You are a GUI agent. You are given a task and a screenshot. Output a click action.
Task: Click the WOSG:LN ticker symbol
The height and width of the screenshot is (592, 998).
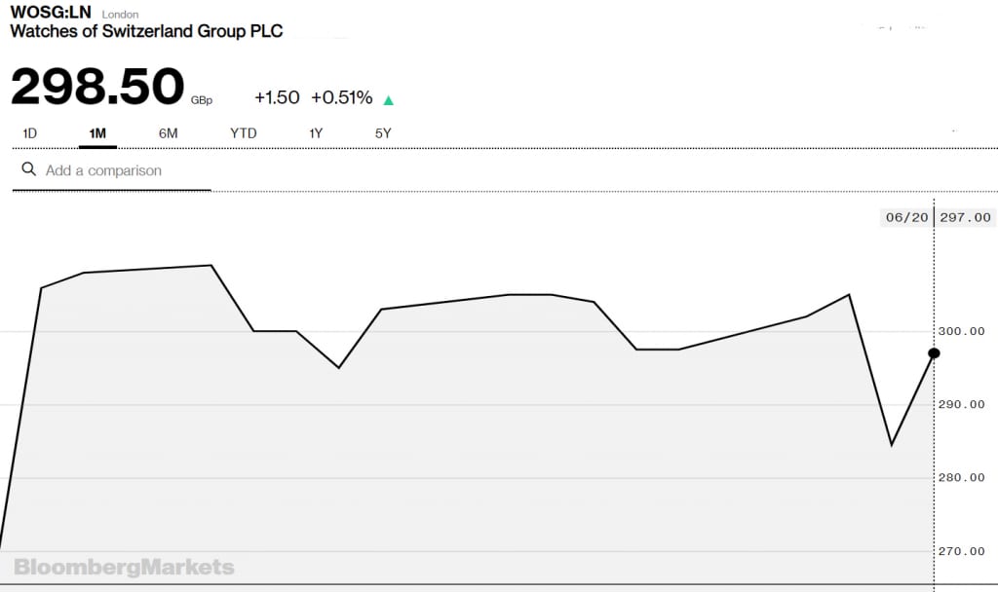coord(50,14)
